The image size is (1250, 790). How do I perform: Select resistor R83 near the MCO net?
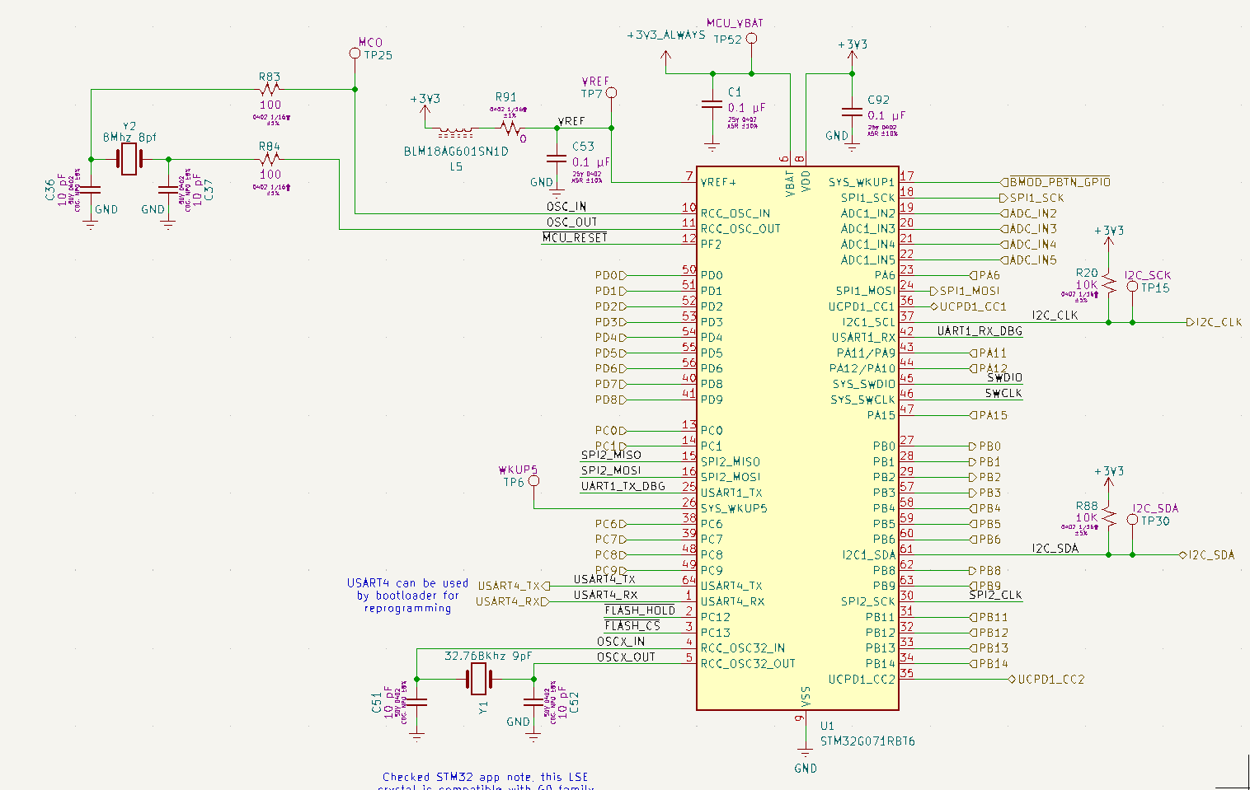tap(270, 91)
